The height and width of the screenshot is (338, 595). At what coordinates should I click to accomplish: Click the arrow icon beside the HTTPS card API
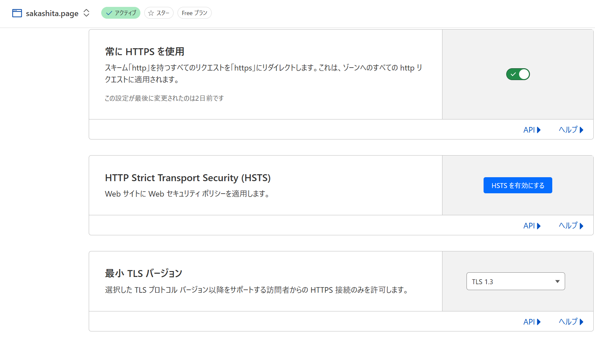pyautogui.click(x=539, y=130)
